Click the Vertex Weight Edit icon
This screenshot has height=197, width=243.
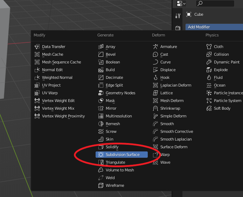37,101
